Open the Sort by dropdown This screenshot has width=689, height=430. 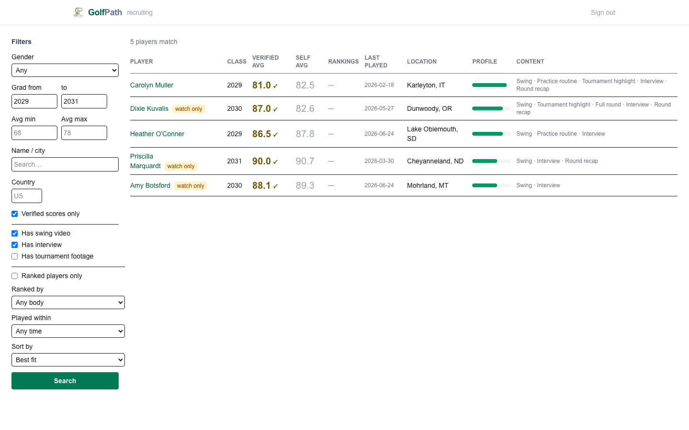pyautogui.click(x=68, y=360)
